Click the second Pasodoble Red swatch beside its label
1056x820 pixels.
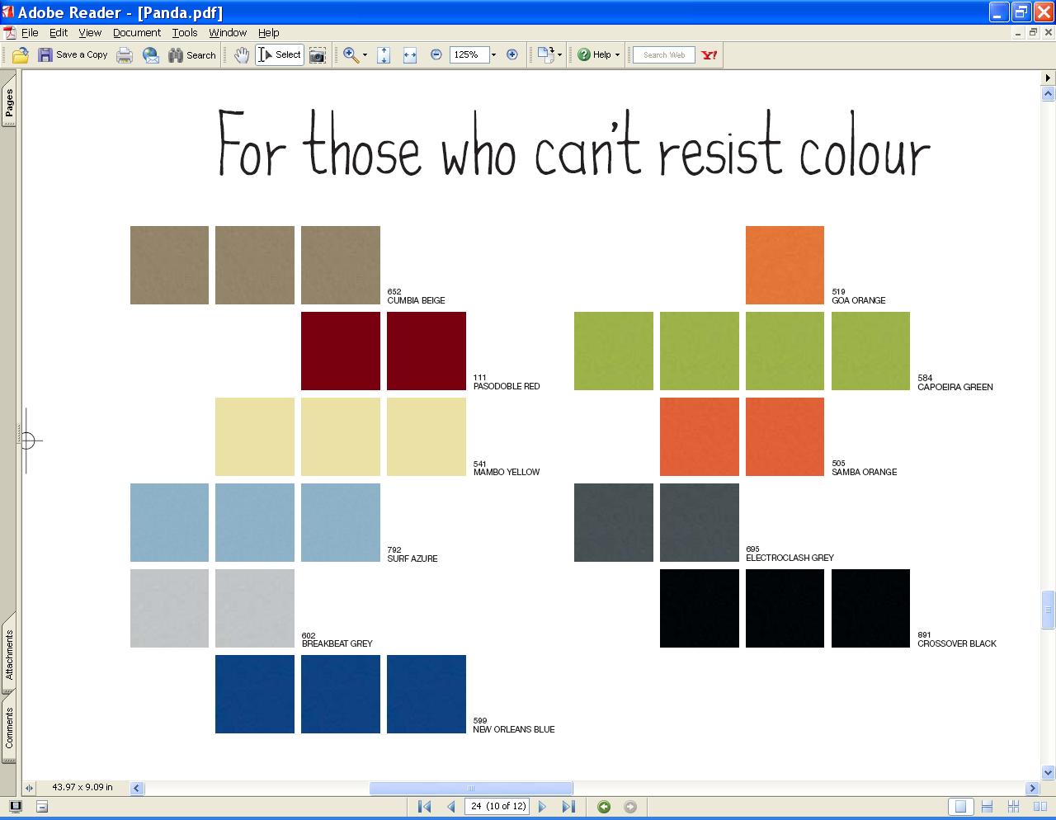(x=427, y=351)
